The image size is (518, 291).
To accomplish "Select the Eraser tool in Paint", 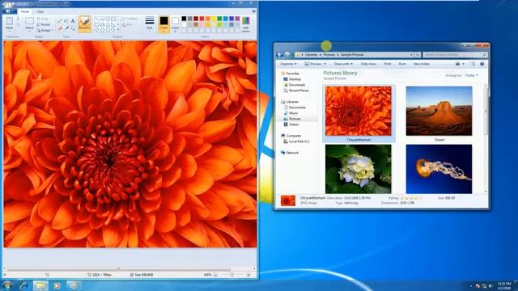I will click(60, 29).
